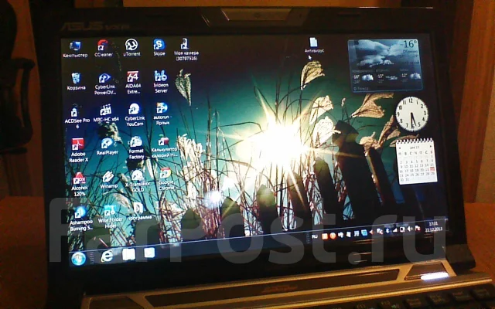
Task: Select the autorun - Ярлык shortcut
Action: pyautogui.click(x=162, y=114)
